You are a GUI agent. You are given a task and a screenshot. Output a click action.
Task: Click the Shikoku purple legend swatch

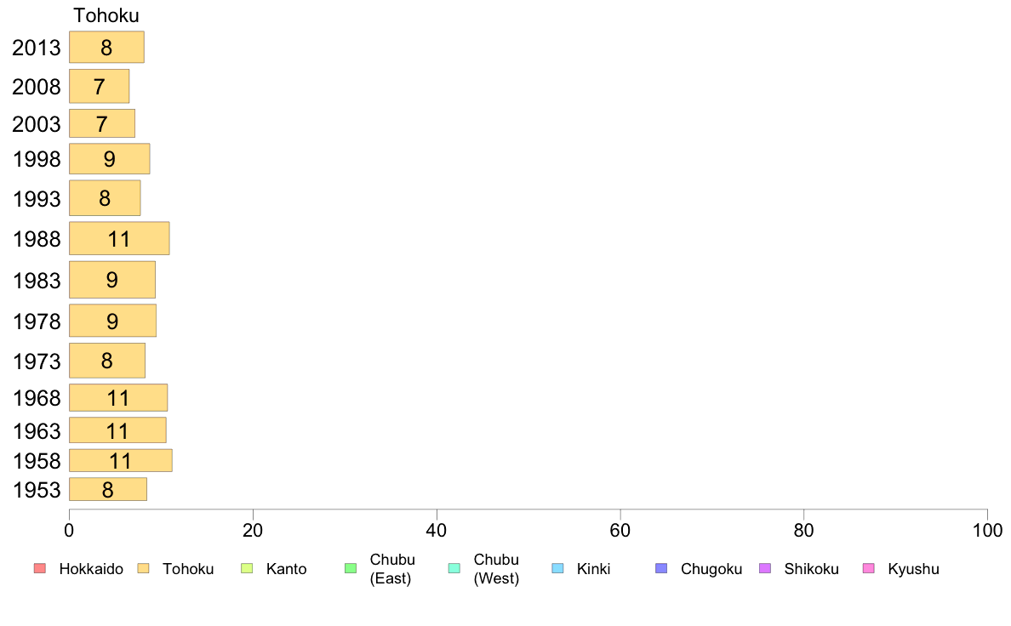(765, 568)
